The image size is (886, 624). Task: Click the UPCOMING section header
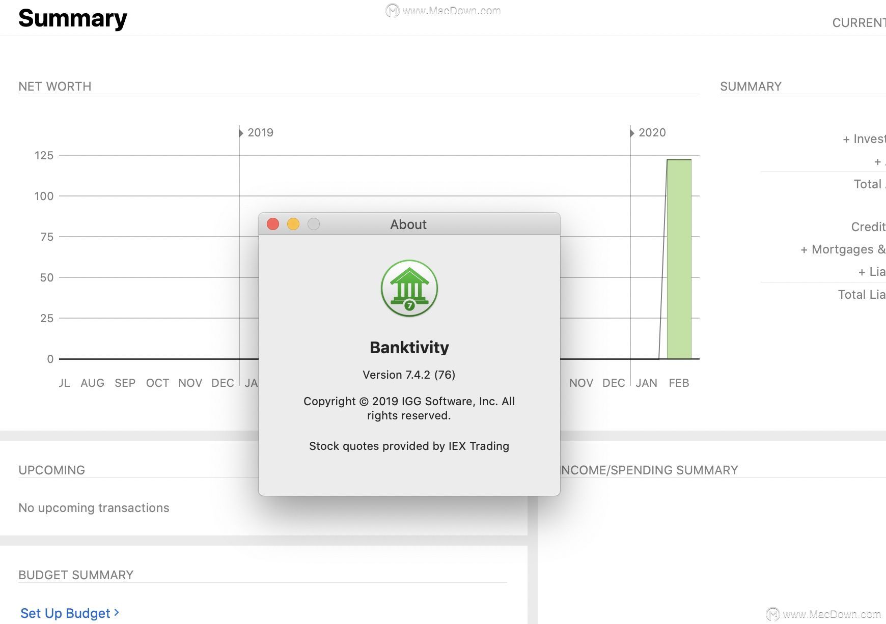(x=52, y=470)
